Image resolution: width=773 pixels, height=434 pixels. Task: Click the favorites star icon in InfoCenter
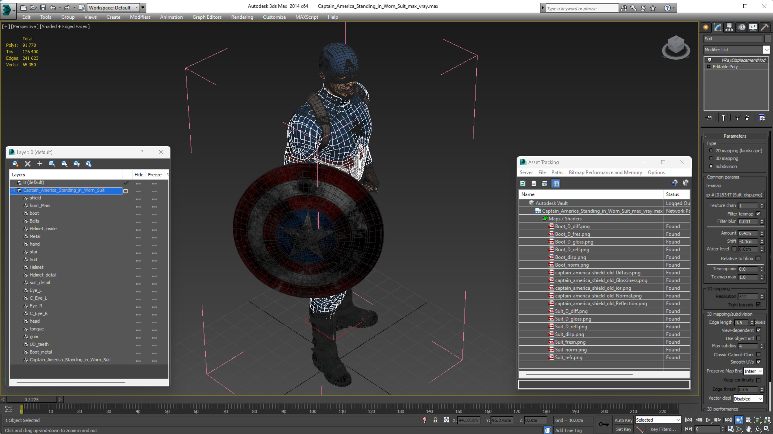pos(653,8)
